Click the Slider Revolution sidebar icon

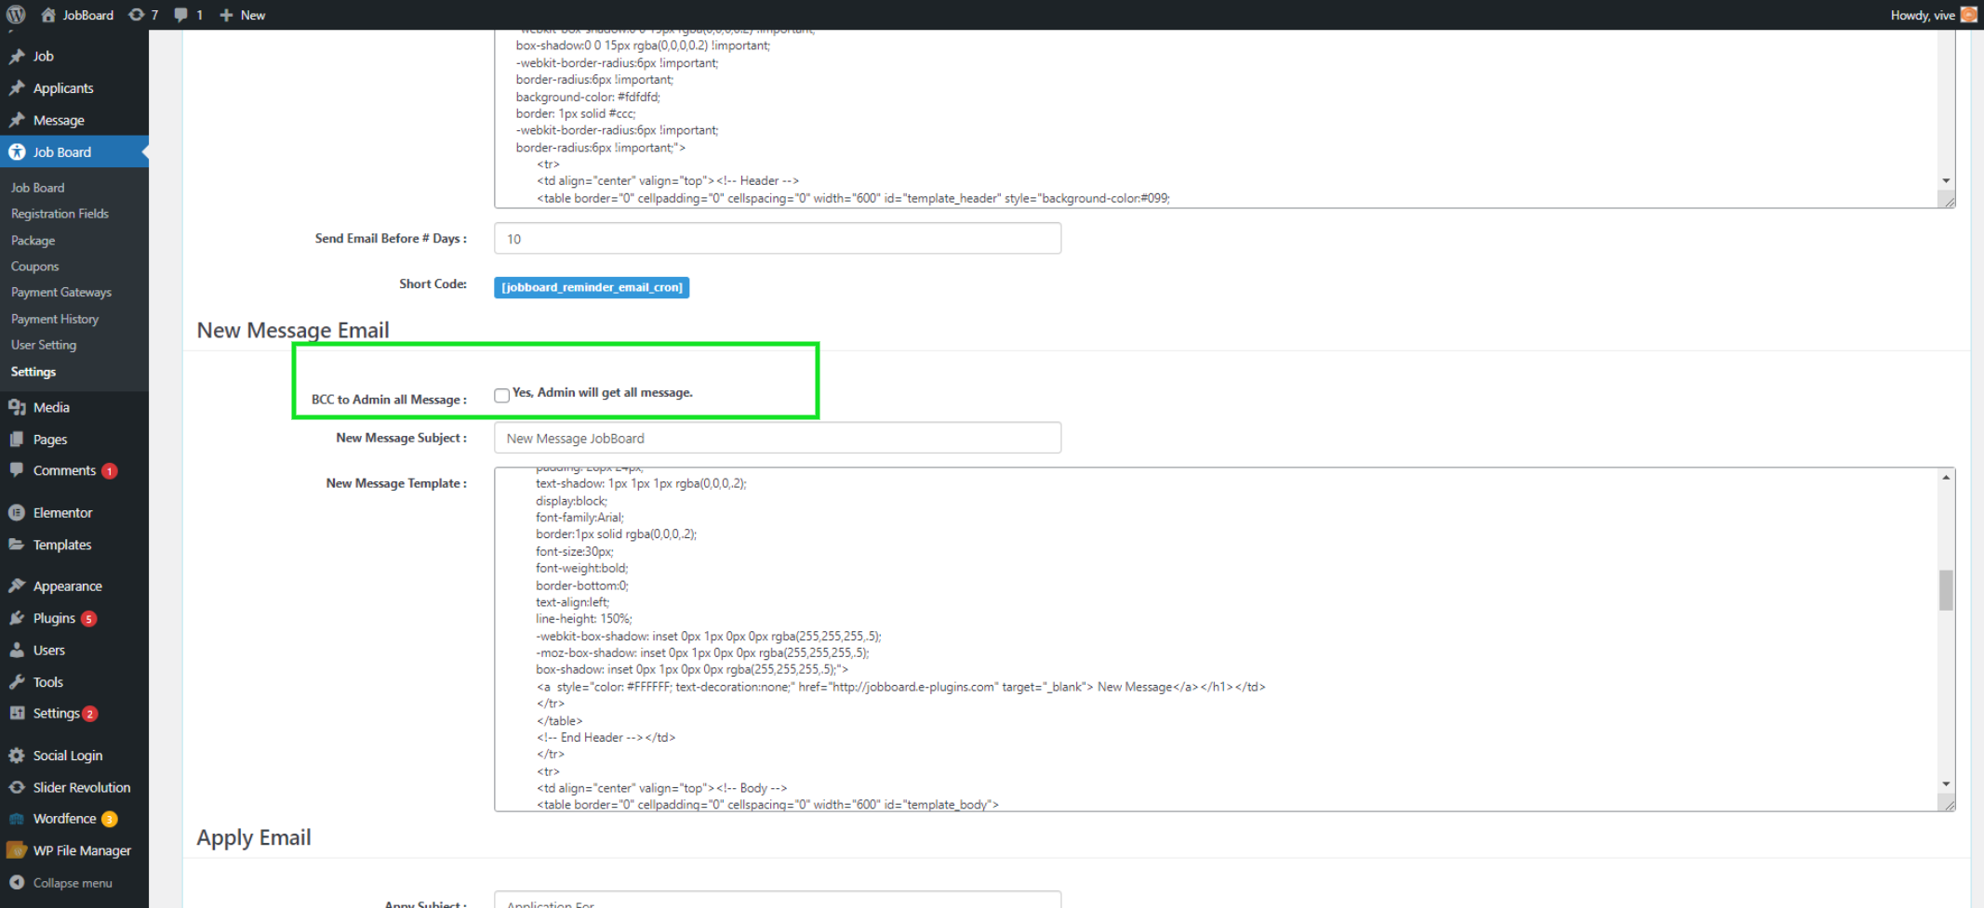pos(17,787)
